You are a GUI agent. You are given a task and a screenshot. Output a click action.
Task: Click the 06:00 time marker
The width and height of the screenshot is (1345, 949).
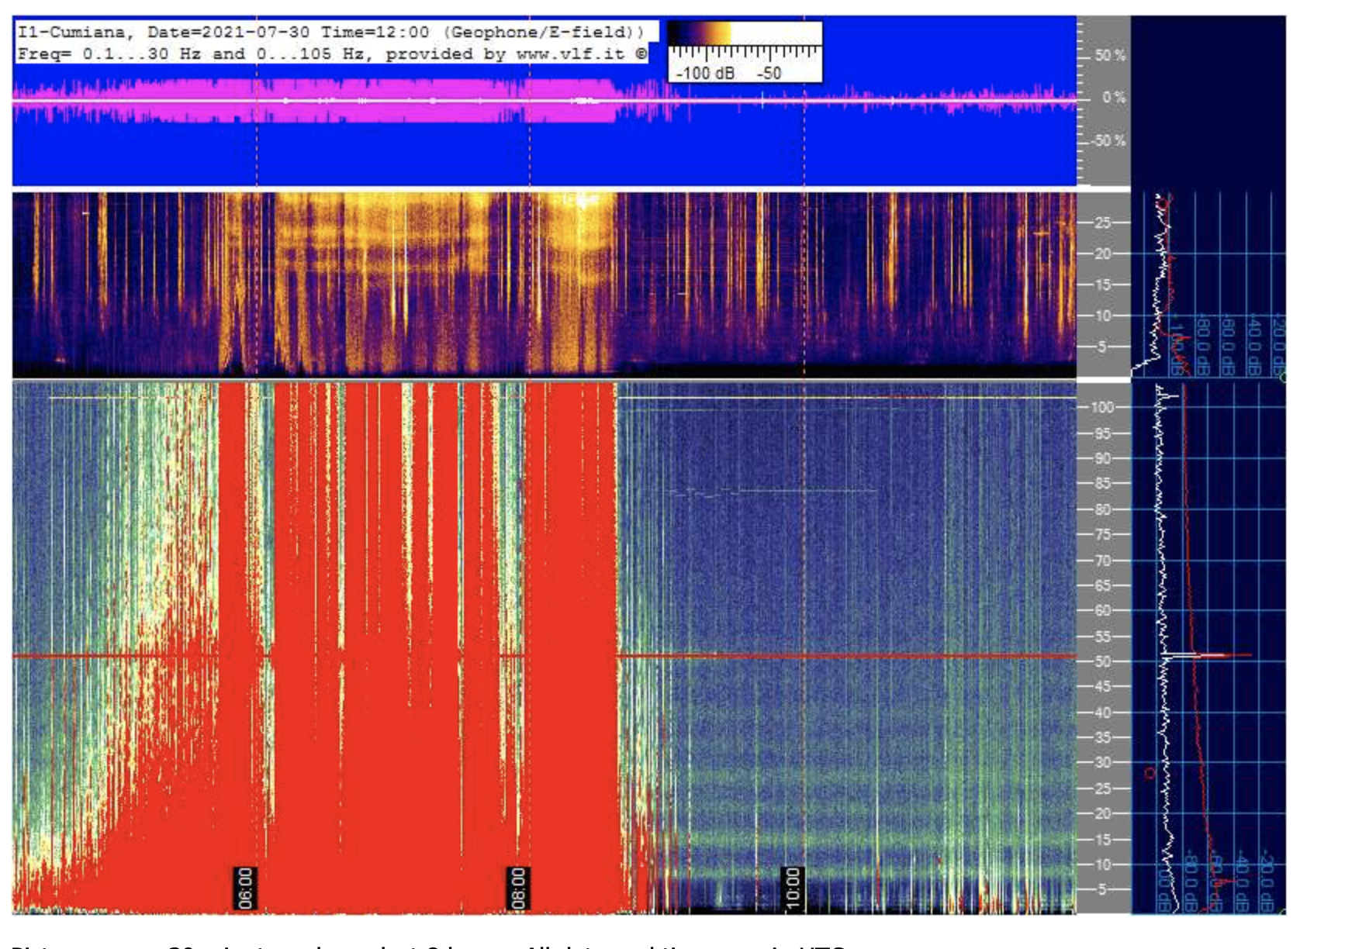(x=244, y=888)
